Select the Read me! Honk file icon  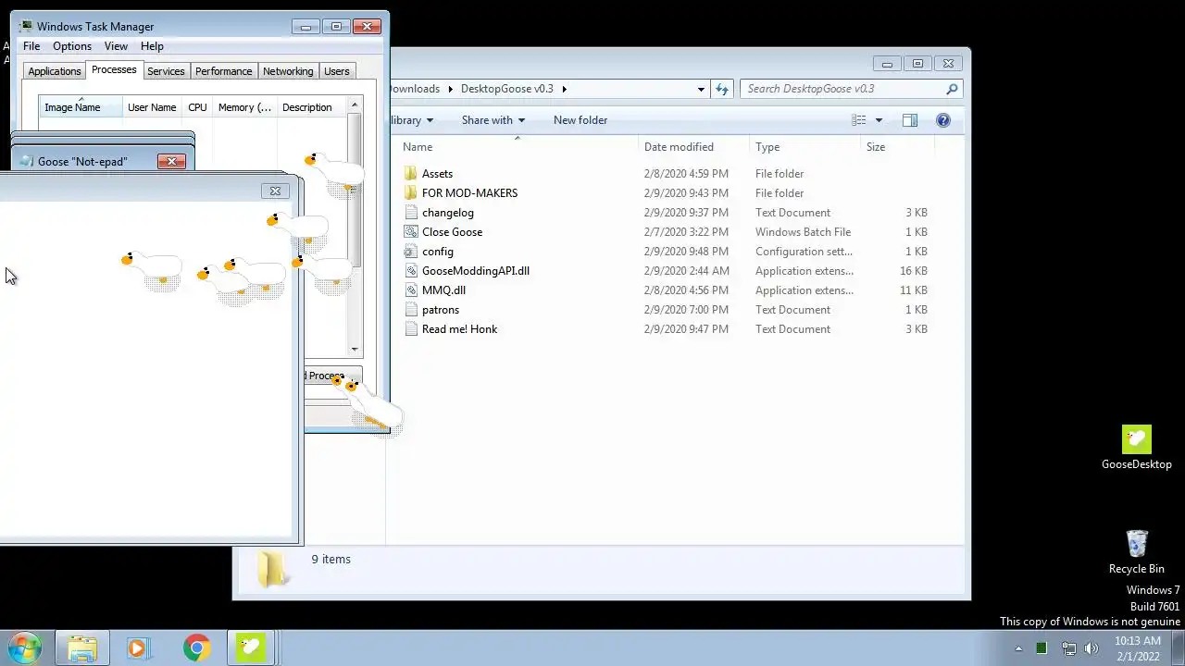point(411,329)
